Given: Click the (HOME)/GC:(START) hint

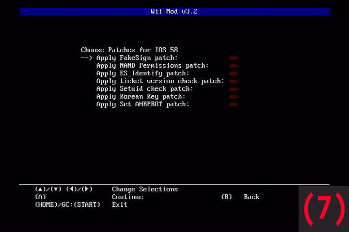Looking at the screenshot, I should [x=68, y=205].
